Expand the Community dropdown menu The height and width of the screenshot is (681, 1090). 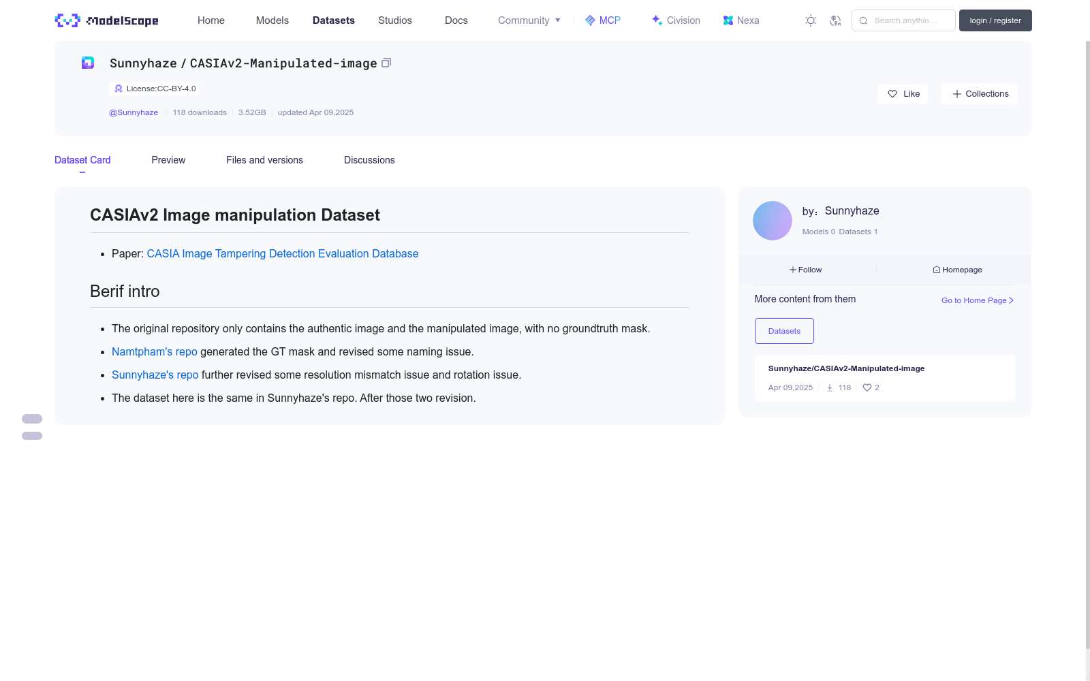point(529,20)
